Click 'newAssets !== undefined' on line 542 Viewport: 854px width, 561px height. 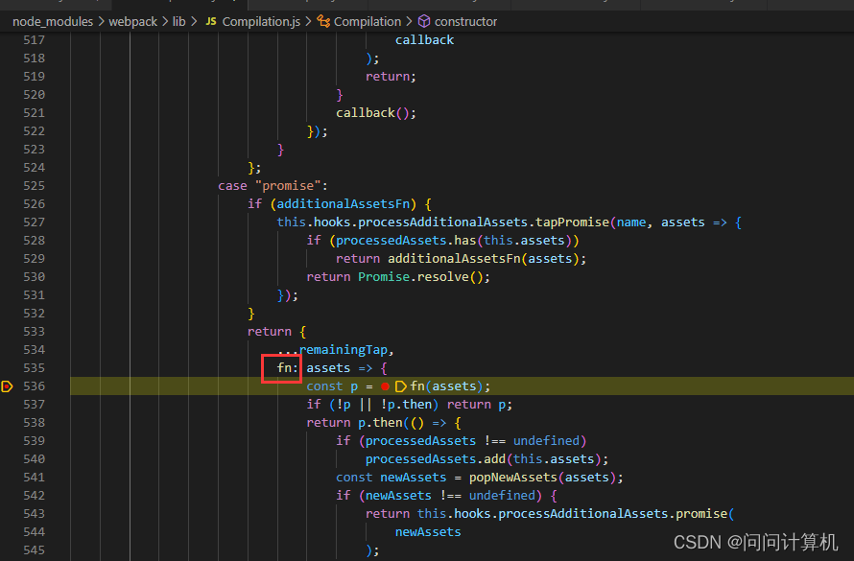(x=450, y=496)
